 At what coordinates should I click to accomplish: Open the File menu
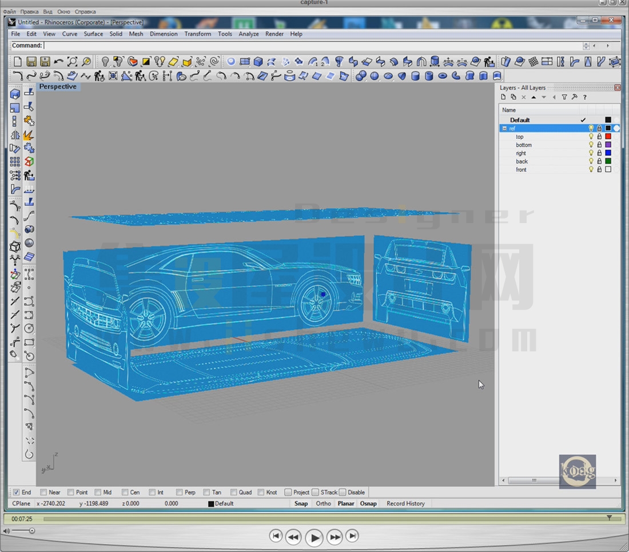coord(15,34)
